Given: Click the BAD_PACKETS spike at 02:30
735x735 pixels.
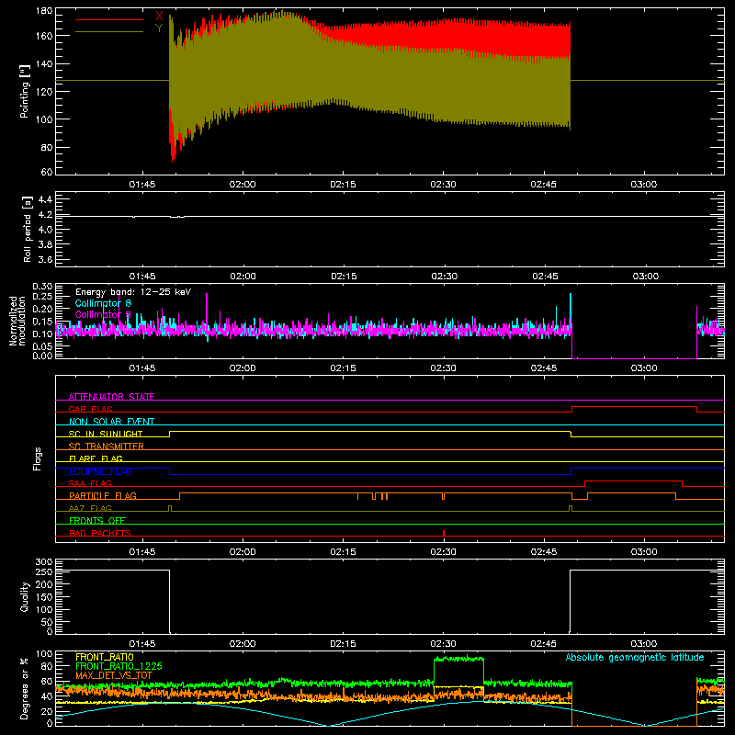Looking at the screenshot, I should coord(444,533).
